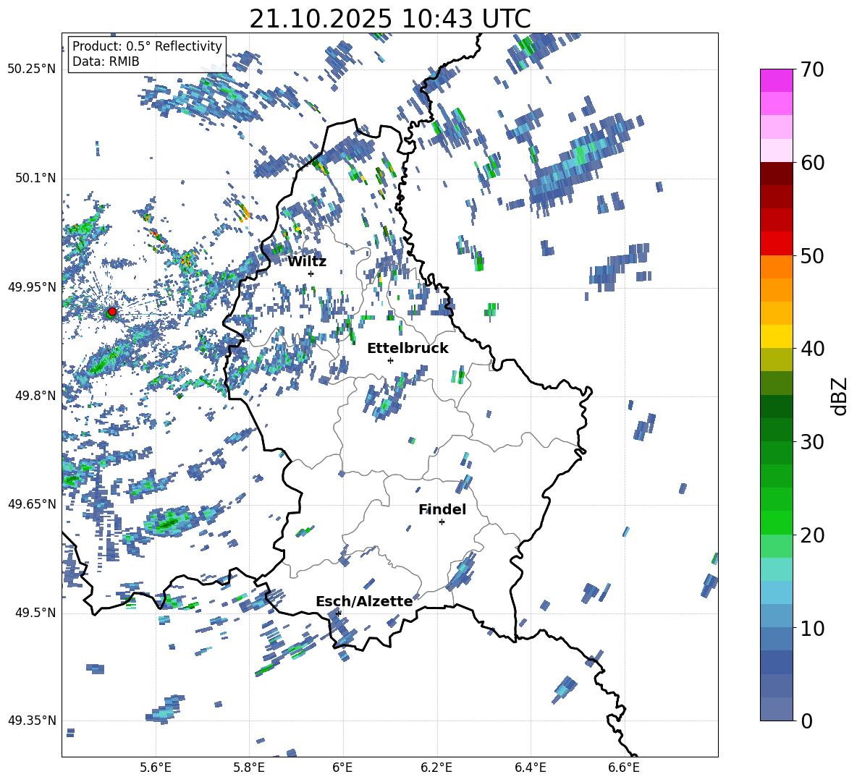Click the 40 tick label on colorbar
The height and width of the screenshot is (782, 857).
coord(812,349)
